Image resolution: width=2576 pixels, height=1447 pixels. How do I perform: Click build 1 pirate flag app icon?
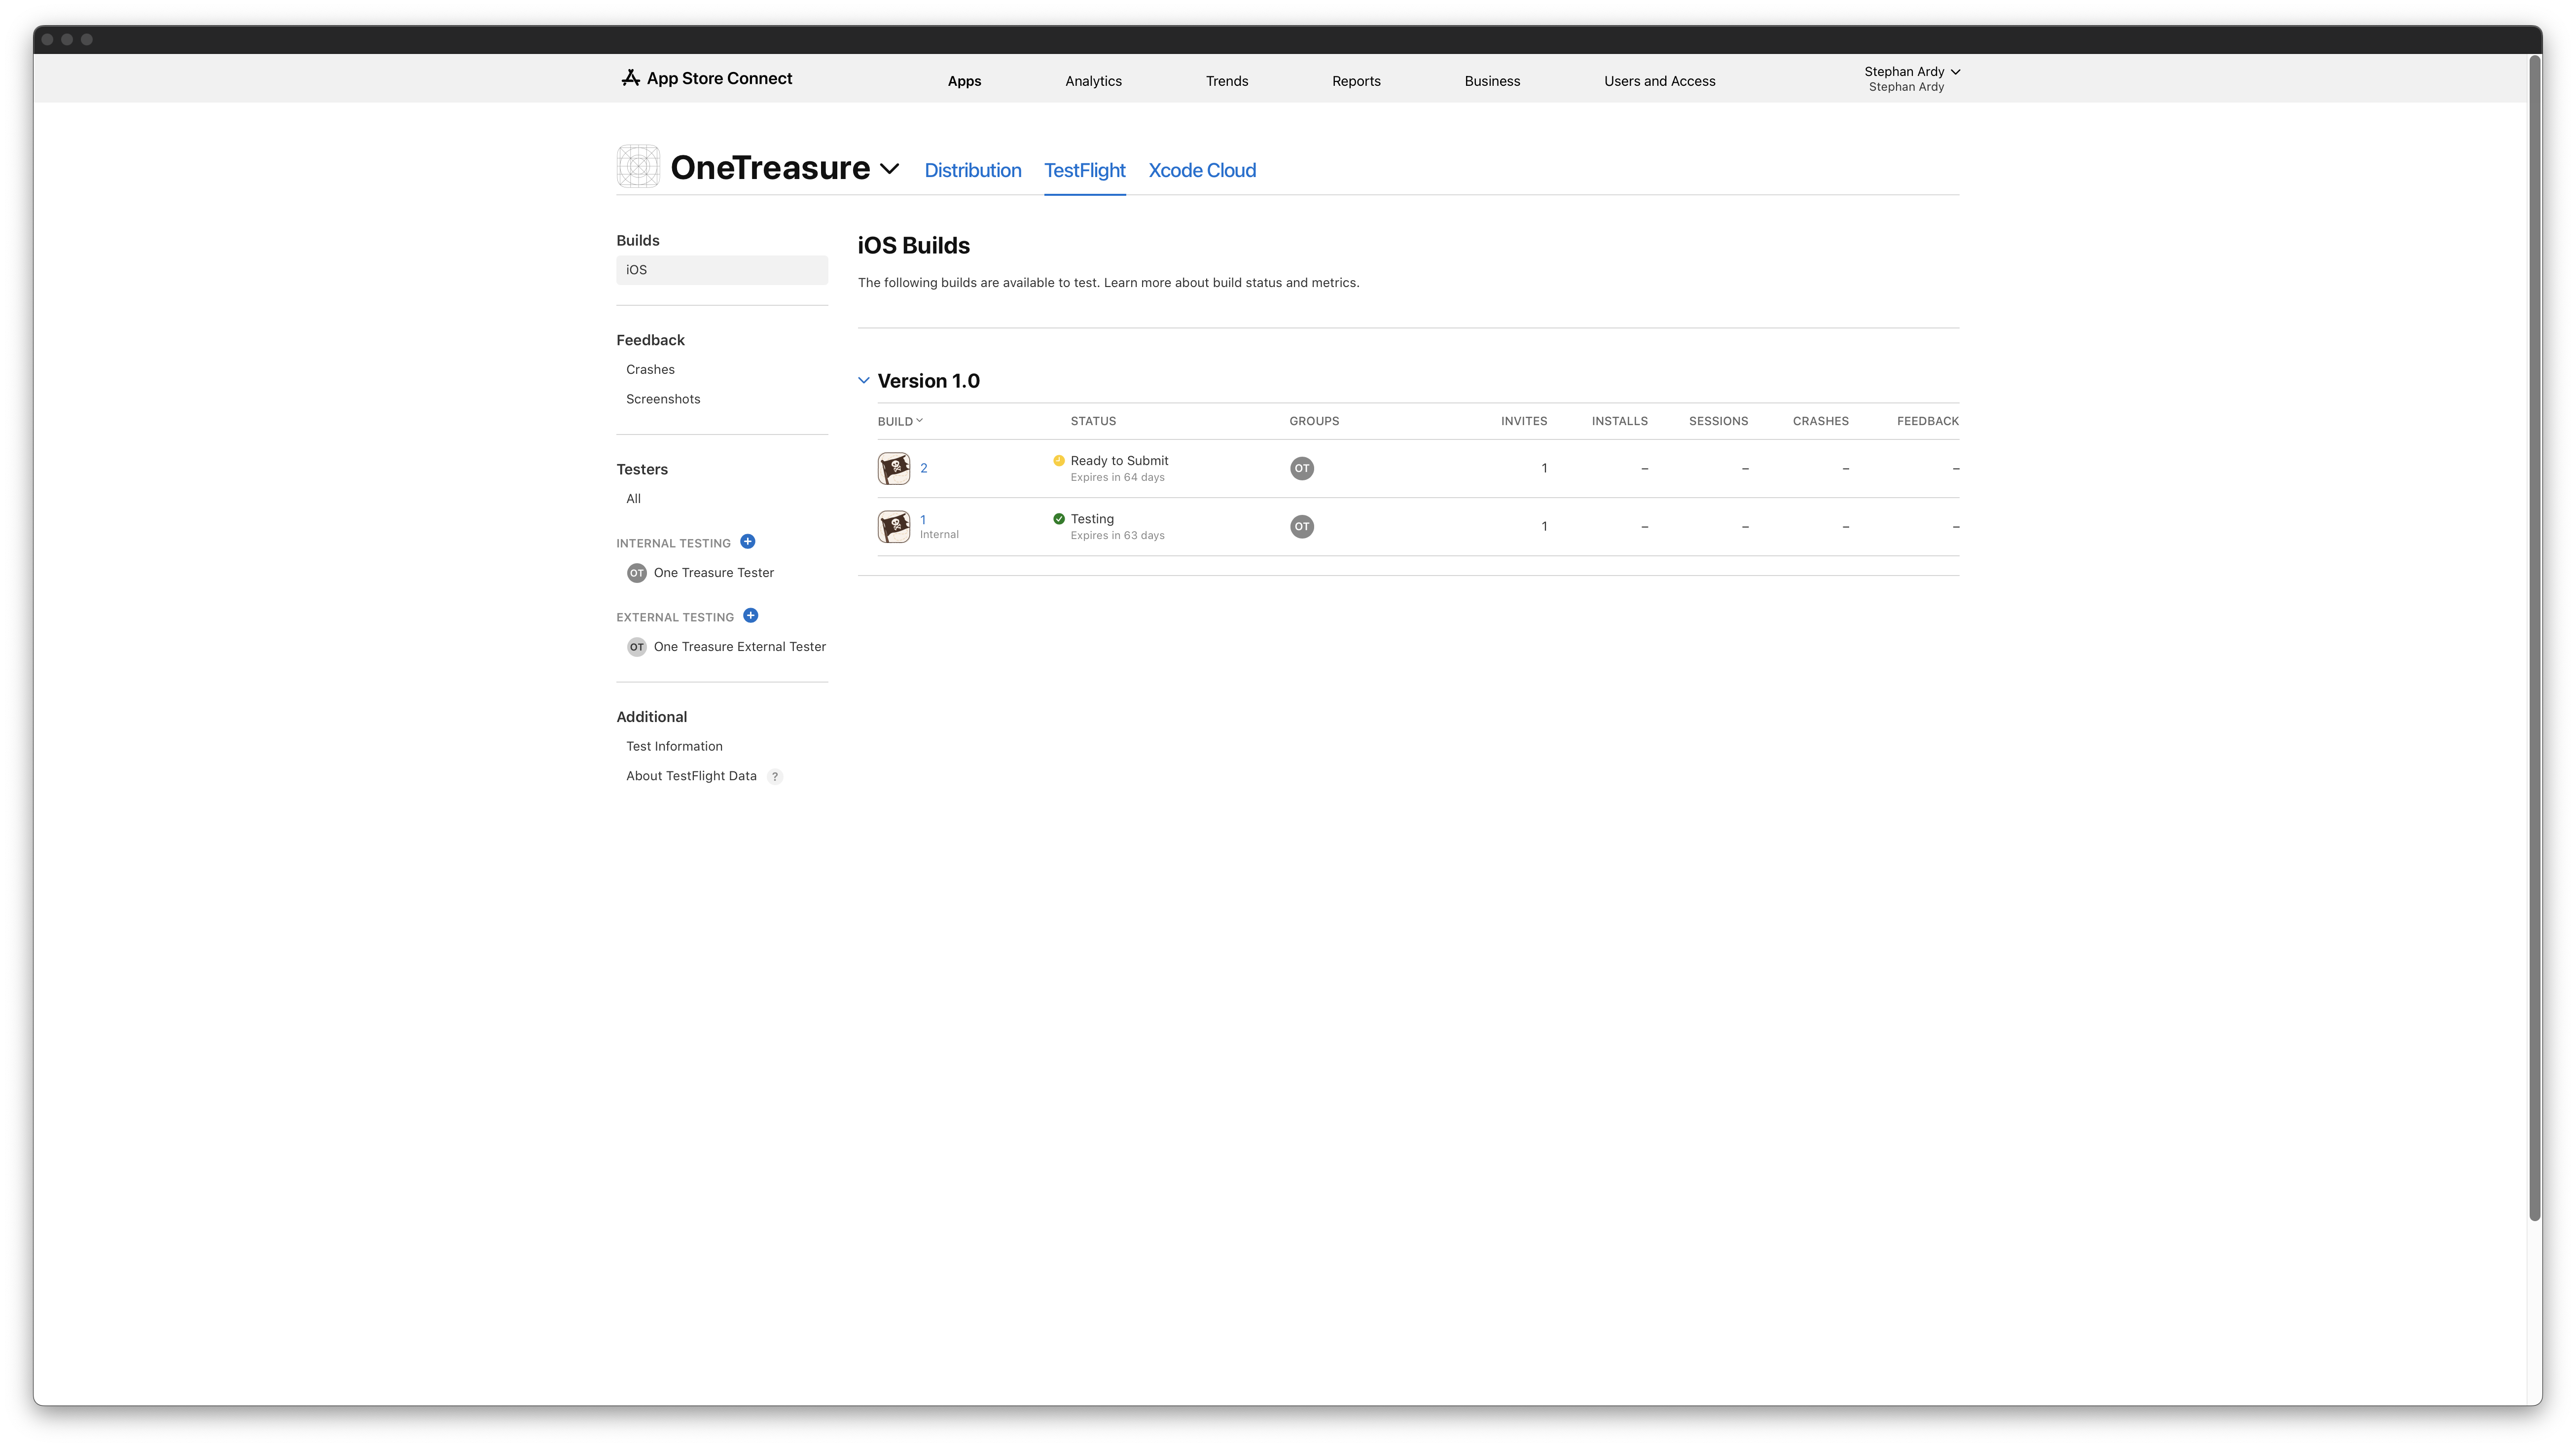click(893, 526)
